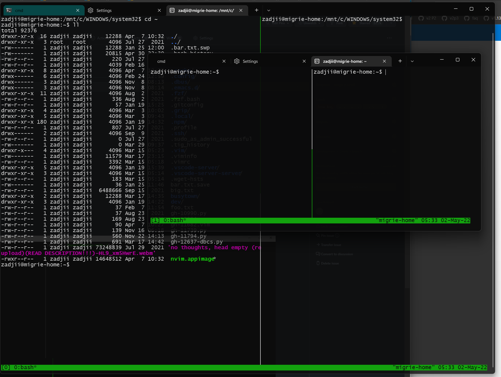The width and height of the screenshot is (501, 377).
Task: Click the v2 P2 GitHub bookmark icon
Action: tap(421, 18)
